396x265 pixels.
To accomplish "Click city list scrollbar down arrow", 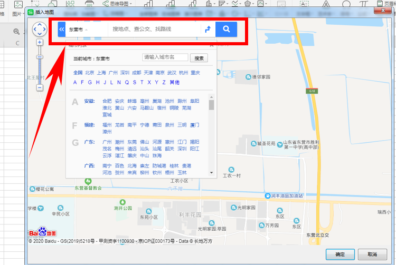I will (x=212, y=173).
